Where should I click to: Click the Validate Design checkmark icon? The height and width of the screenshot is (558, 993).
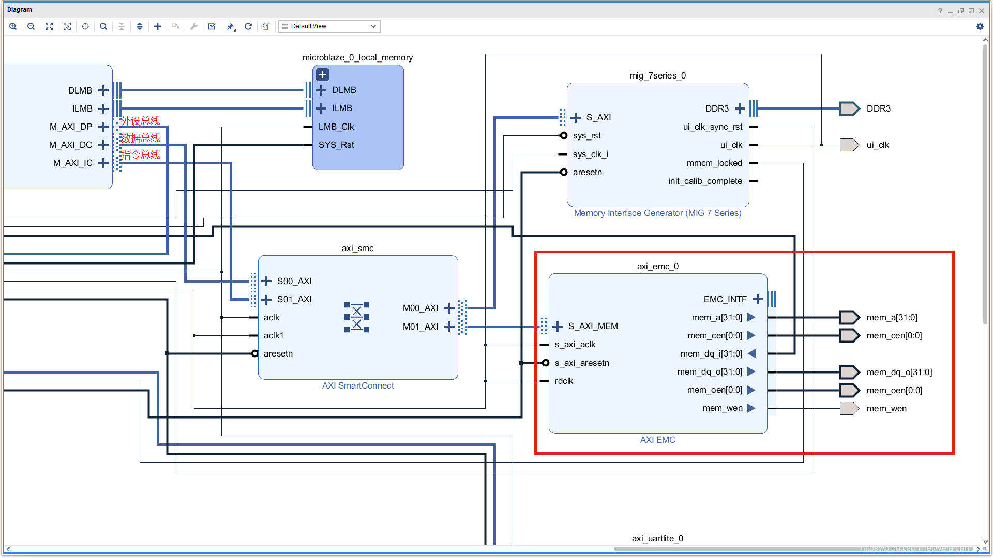tap(212, 26)
